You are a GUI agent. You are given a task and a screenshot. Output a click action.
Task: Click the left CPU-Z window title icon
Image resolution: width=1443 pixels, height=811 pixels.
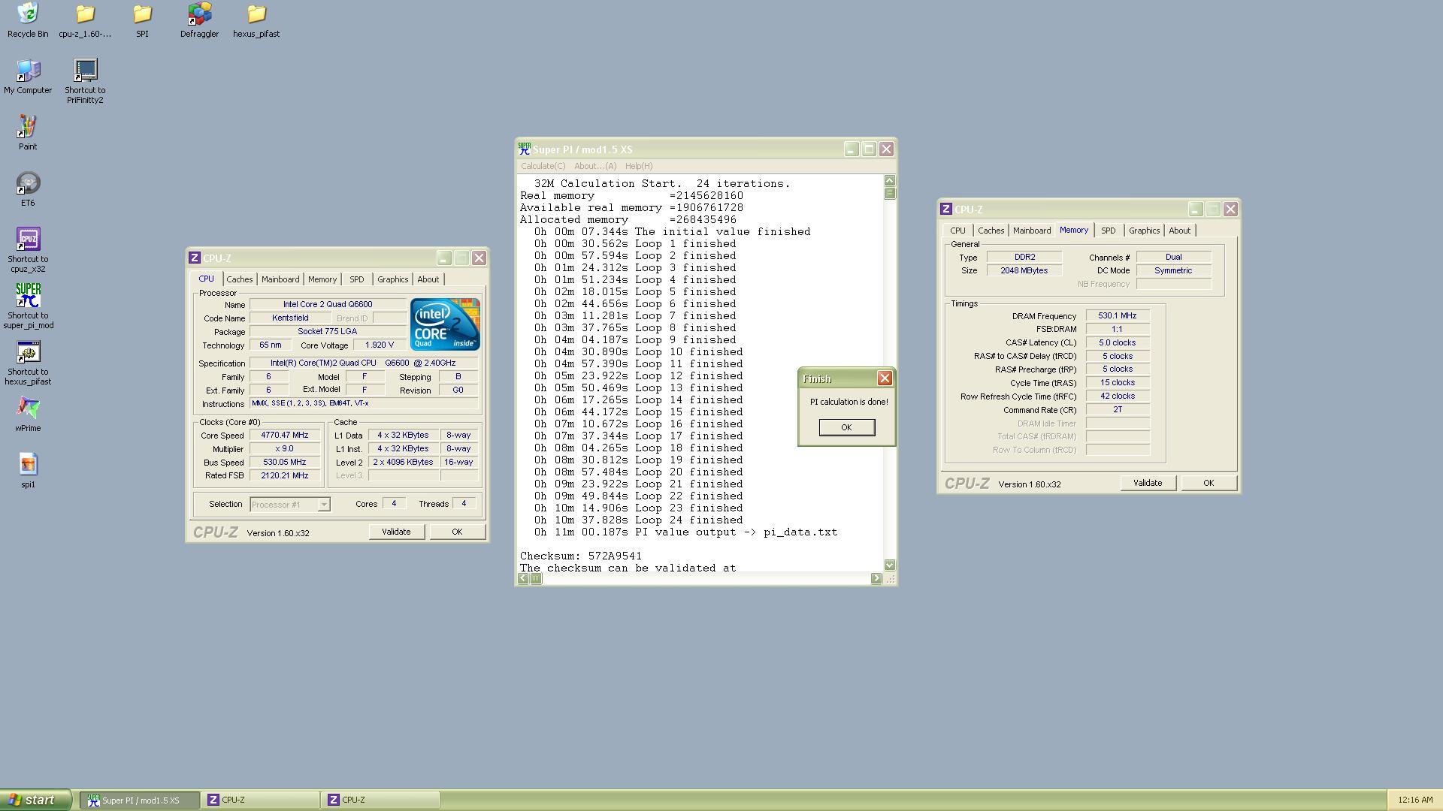tap(195, 258)
